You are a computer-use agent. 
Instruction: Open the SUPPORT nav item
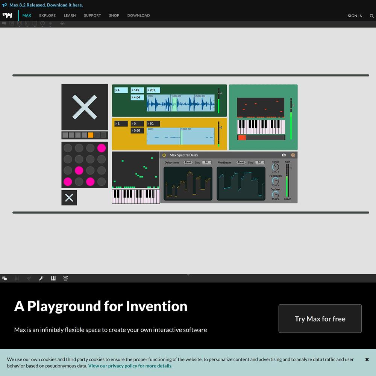click(92, 15)
